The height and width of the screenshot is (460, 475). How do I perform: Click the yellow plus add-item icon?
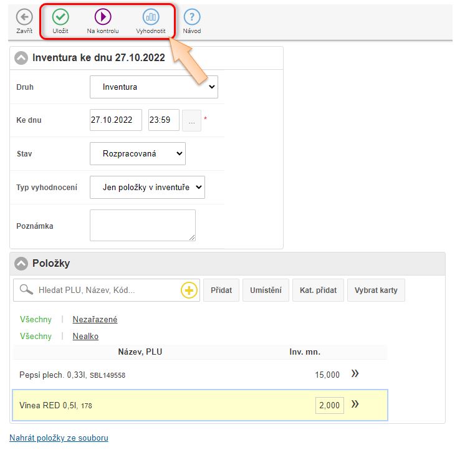(x=189, y=290)
